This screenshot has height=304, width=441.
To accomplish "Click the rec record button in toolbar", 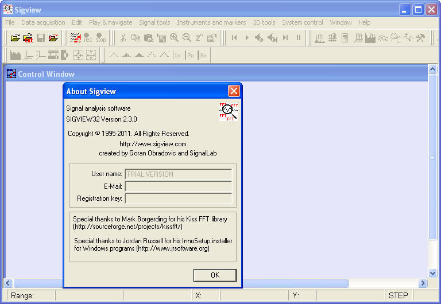I will tap(88, 38).
